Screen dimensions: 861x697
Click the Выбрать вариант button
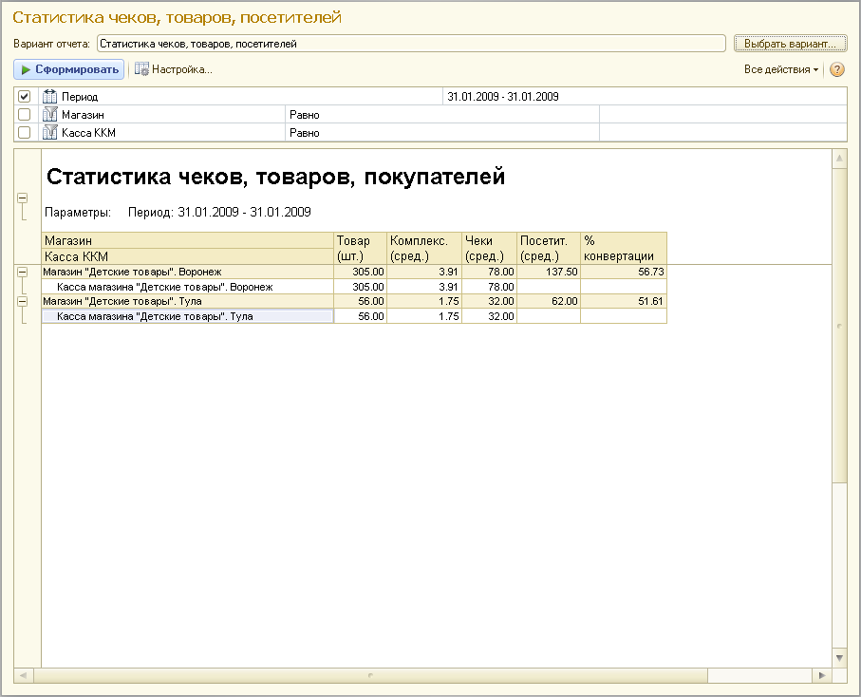[789, 44]
